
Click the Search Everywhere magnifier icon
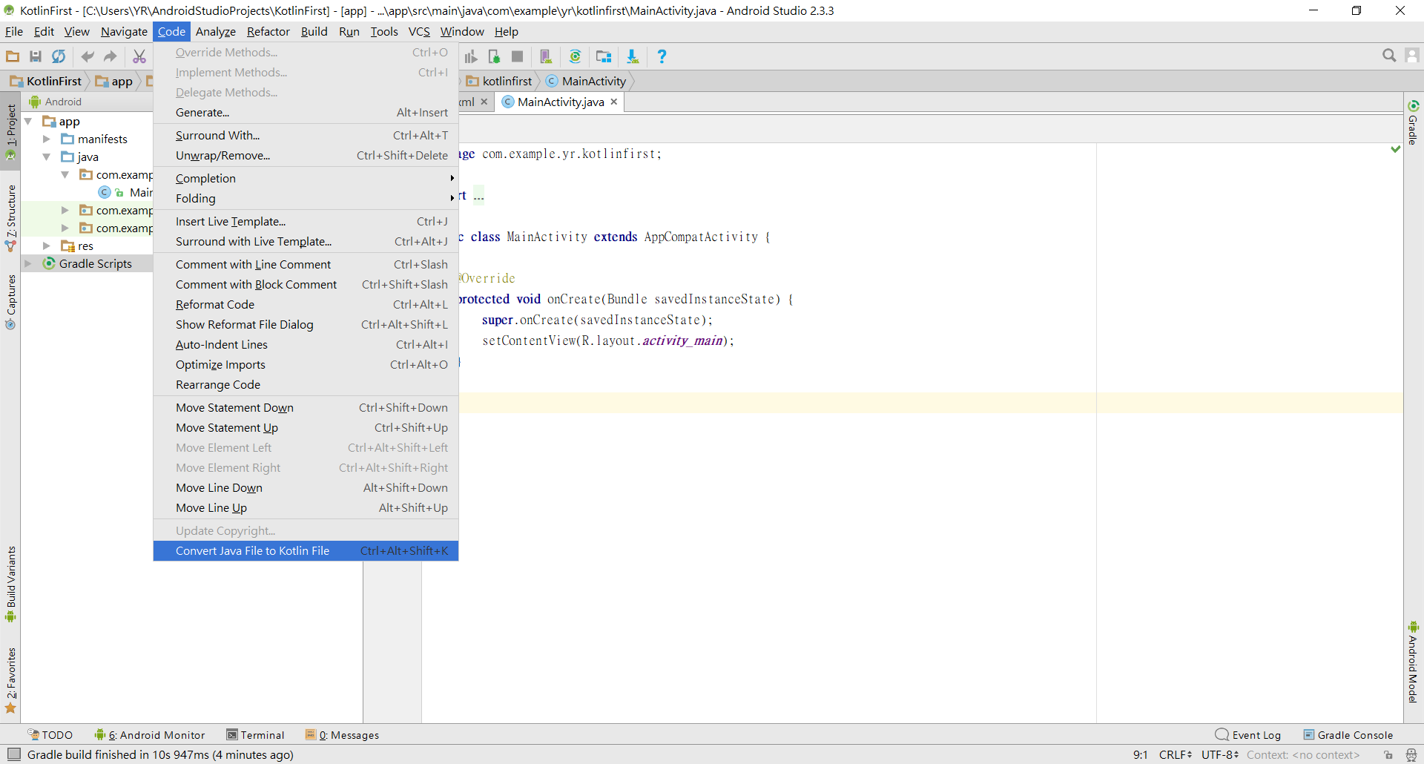(1389, 56)
